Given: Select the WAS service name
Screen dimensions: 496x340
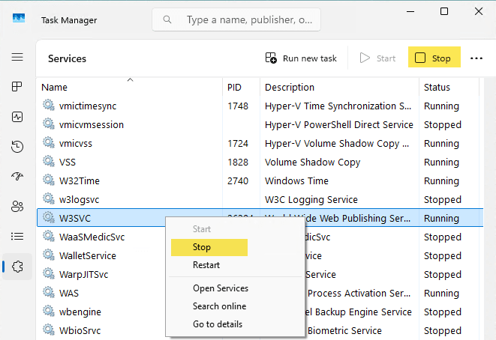Looking at the screenshot, I should pos(69,294).
